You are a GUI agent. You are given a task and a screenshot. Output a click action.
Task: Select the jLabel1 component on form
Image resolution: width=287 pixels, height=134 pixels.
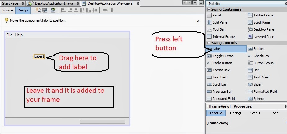point(39,56)
